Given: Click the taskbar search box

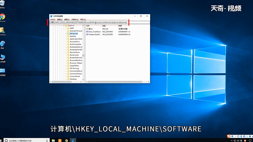Looking at the screenshot, I should (27, 140).
